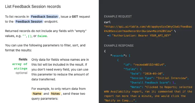
Task: Click the 'Feedback Session' tag before 'endpoint'
Action: (29, 22)
